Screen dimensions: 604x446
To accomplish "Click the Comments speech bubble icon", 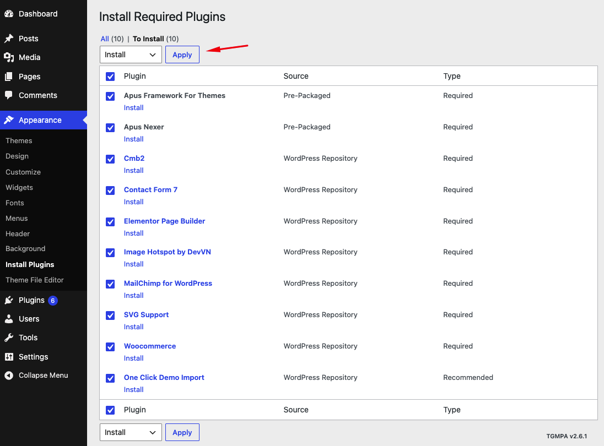I will tap(9, 95).
